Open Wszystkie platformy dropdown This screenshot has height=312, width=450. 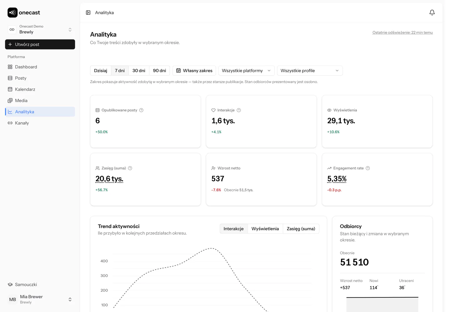tap(246, 71)
